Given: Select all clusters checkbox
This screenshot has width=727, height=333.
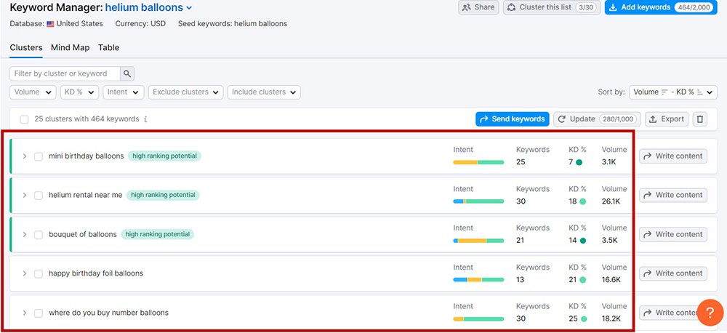Looking at the screenshot, I should pos(24,120).
